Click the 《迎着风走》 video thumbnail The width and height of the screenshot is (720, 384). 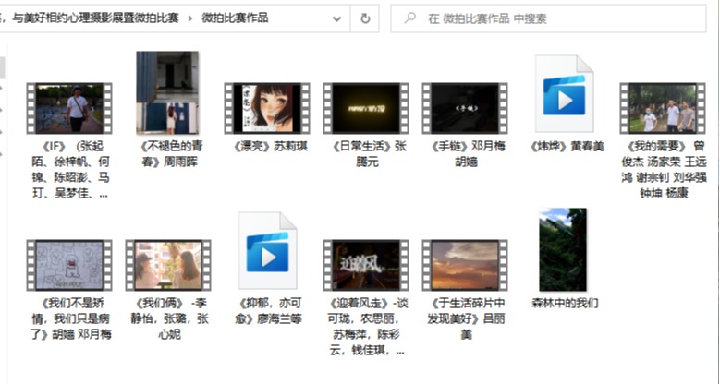point(365,266)
